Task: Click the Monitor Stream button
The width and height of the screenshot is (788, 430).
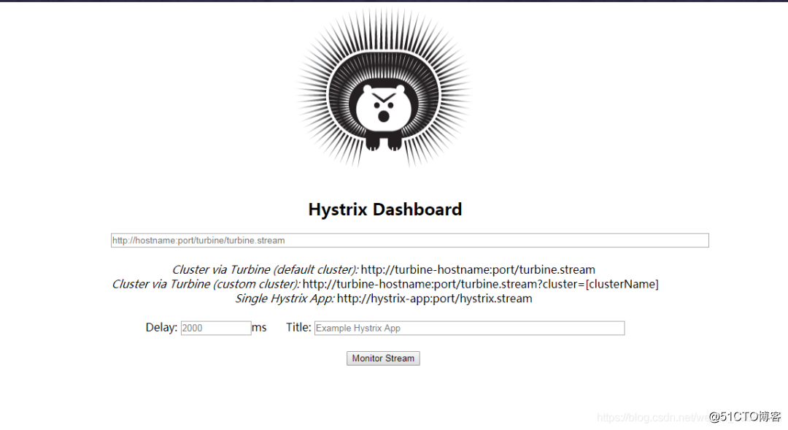Action: pyautogui.click(x=383, y=358)
